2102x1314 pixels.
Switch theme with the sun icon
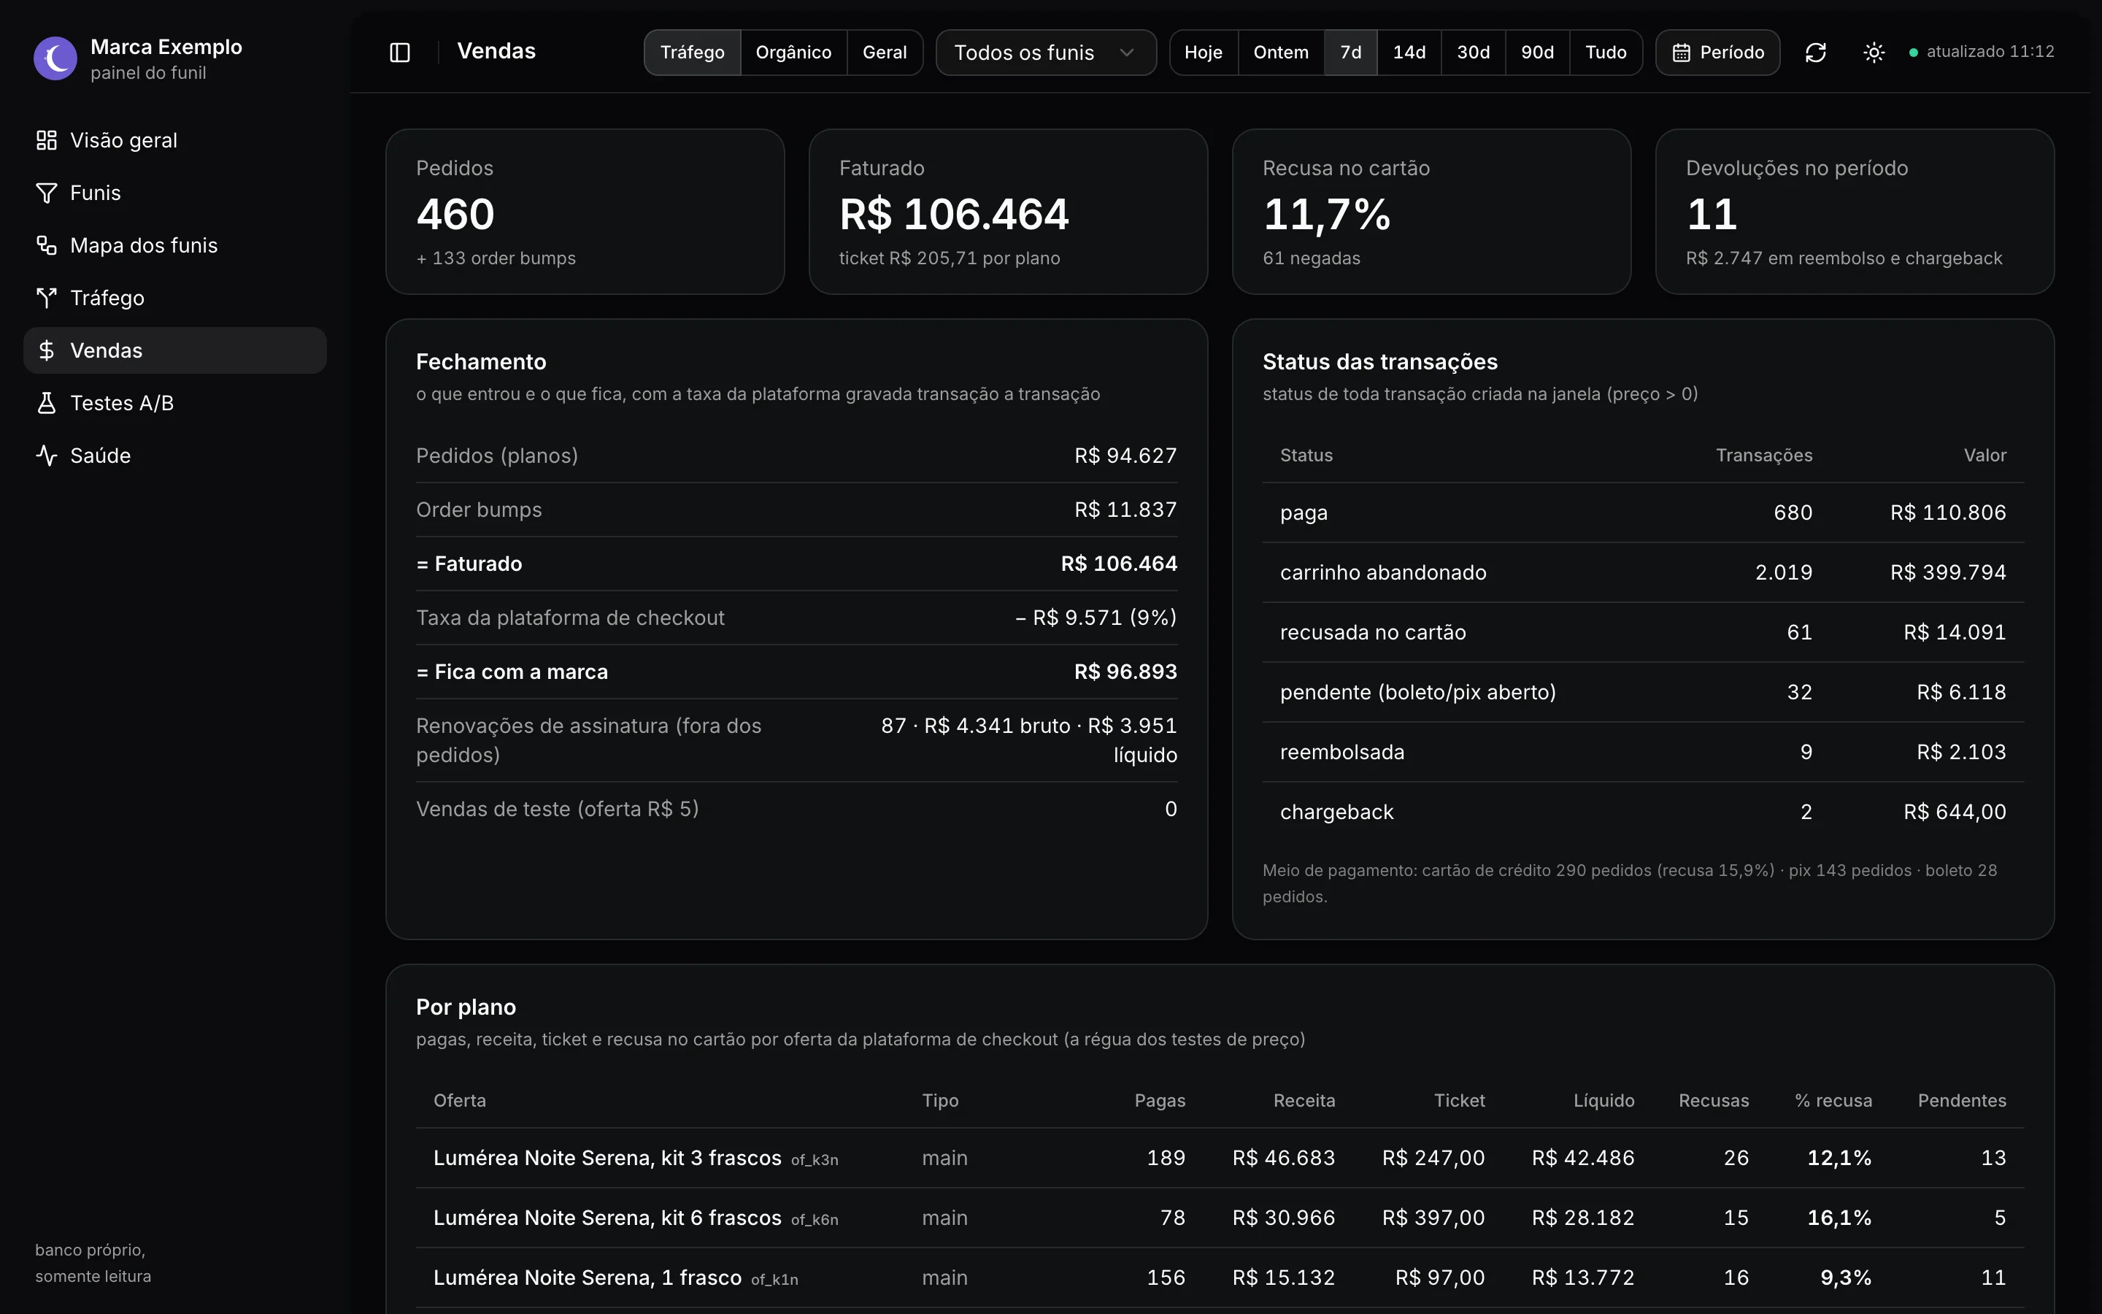pyautogui.click(x=1874, y=52)
